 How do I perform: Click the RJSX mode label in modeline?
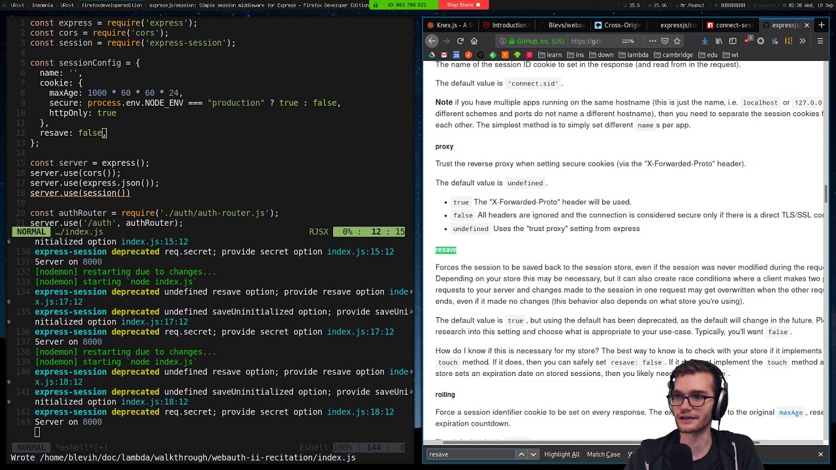(x=319, y=232)
